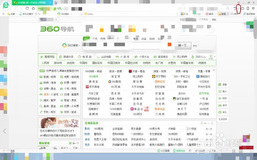
Task: Click the 微微一笑很倾城 drama thumbnail
Action: [x=59, y=123]
